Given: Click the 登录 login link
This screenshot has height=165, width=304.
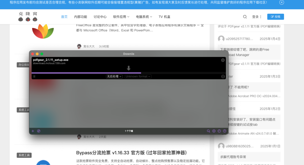Looking at the screenshot, I should [255, 17].
